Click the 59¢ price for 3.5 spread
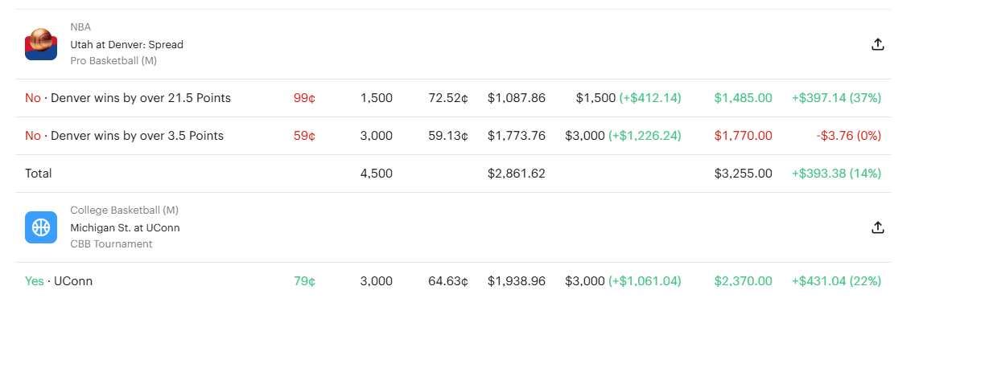Image resolution: width=989 pixels, height=380 pixels. point(304,136)
